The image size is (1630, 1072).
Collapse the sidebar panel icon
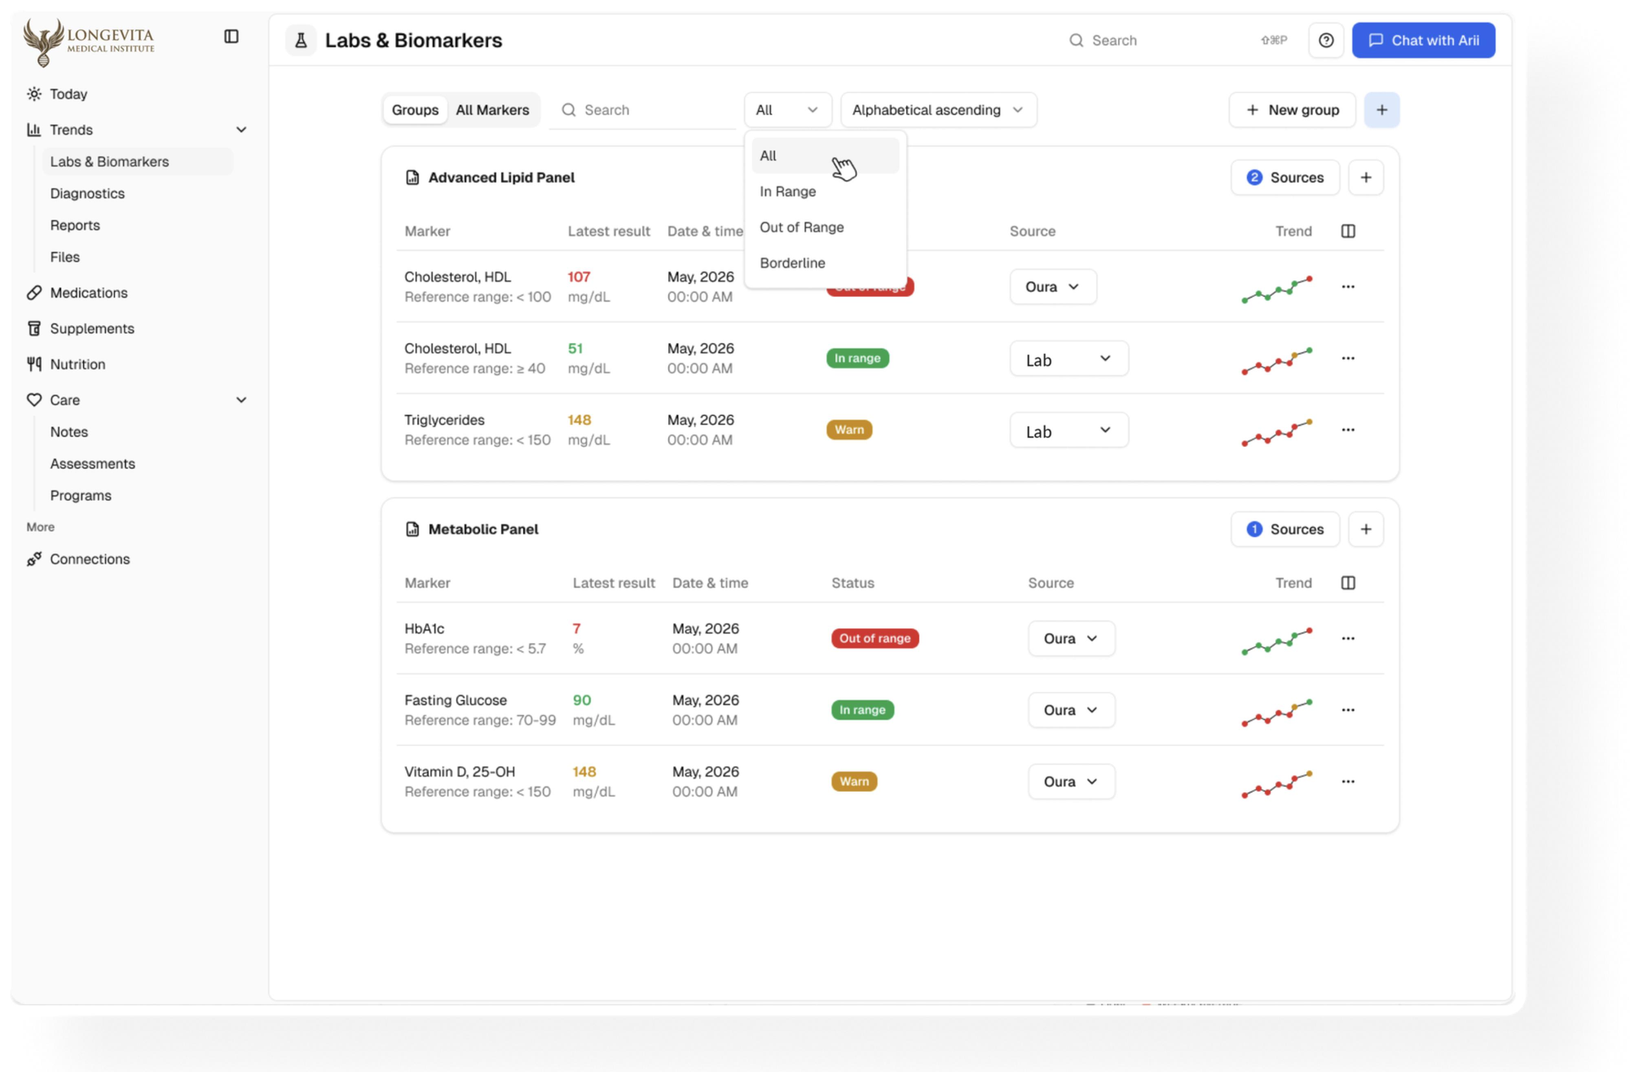[x=231, y=37]
